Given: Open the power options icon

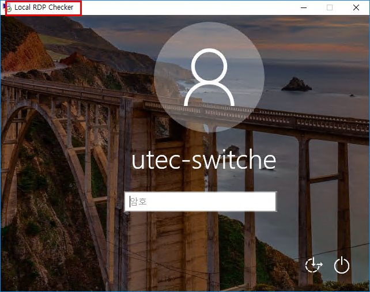Looking at the screenshot, I should 341,266.
